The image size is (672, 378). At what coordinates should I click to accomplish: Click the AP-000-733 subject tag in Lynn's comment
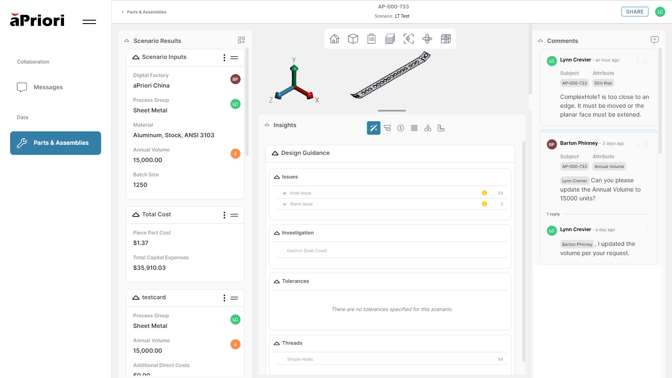tap(574, 83)
